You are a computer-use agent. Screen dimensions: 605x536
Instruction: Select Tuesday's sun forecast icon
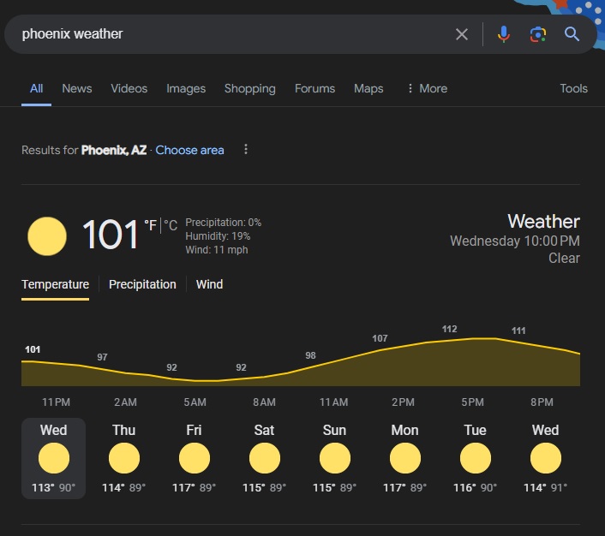tap(475, 459)
